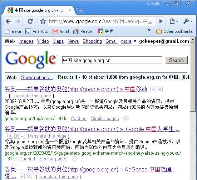Select the 中国 site:google.org.cn tab
This screenshot has width=197, height=180.
click(39, 10)
